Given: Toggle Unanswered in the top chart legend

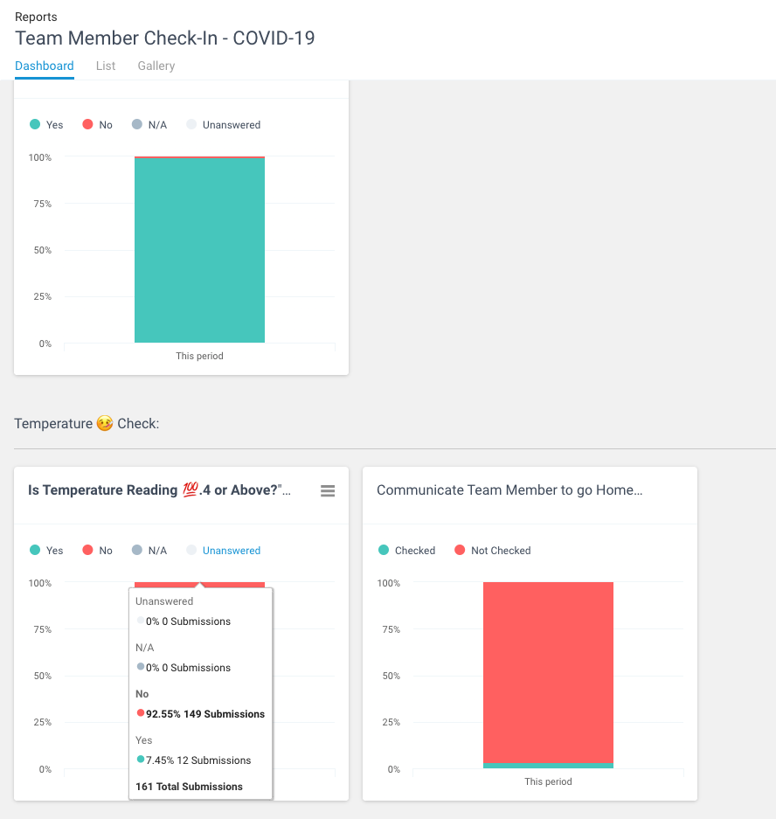Looking at the screenshot, I should [224, 125].
